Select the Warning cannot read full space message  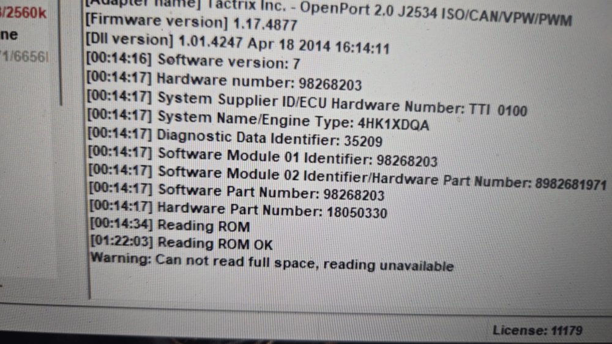tap(272, 262)
